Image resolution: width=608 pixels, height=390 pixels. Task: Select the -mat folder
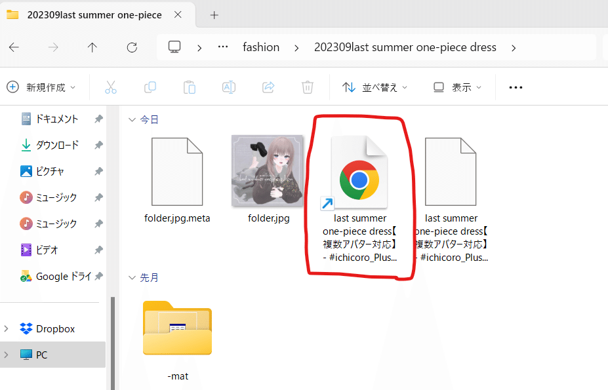178,341
